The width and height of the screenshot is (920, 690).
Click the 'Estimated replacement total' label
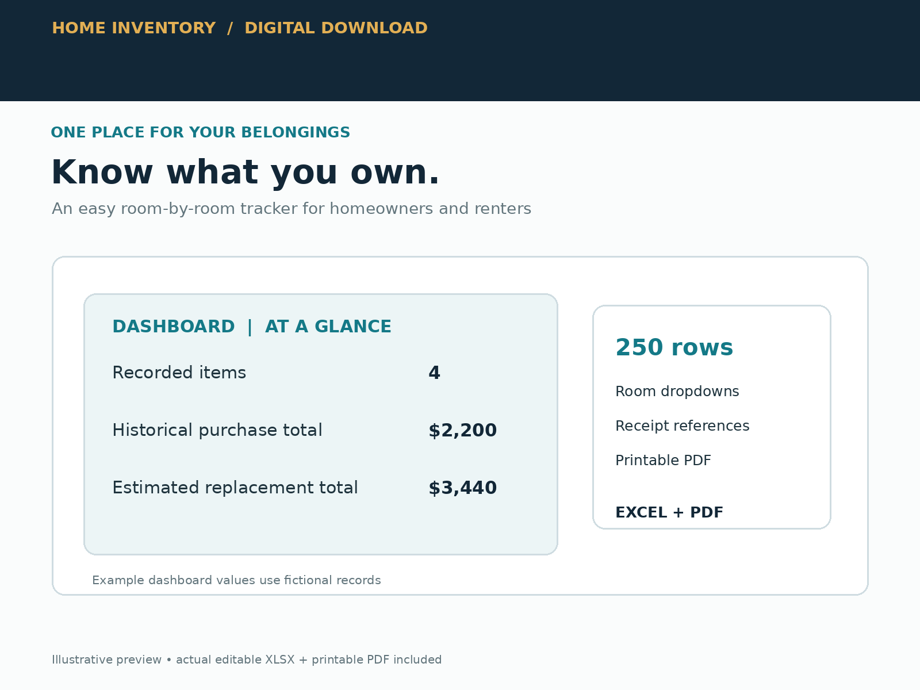tap(235, 488)
